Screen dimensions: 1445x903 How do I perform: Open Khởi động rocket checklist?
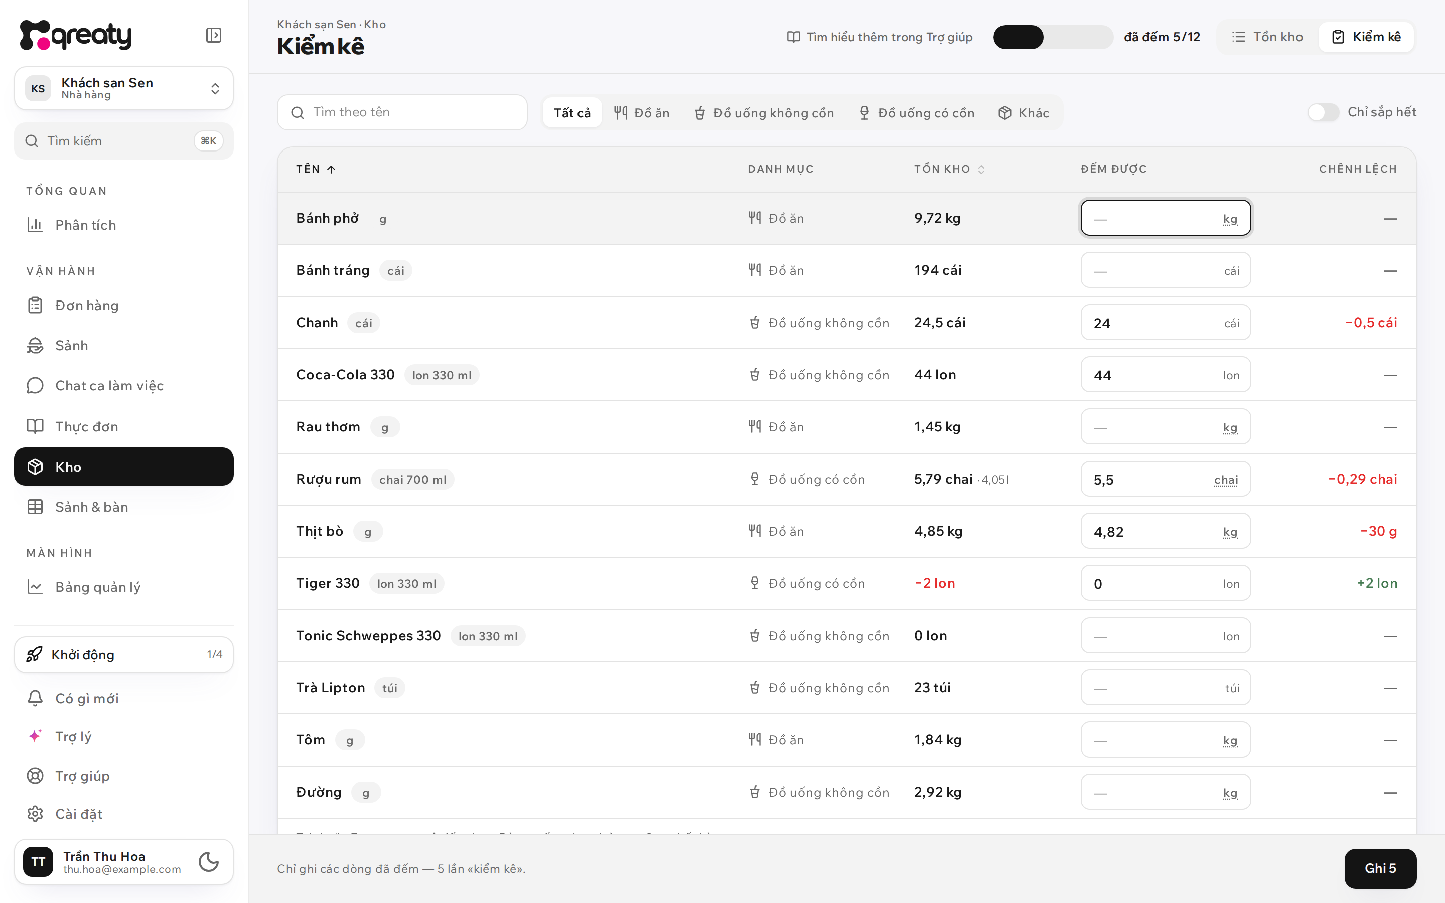coord(123,655)
